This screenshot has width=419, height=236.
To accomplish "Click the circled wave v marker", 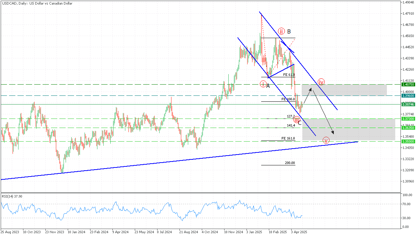I will tap(326, 141).
